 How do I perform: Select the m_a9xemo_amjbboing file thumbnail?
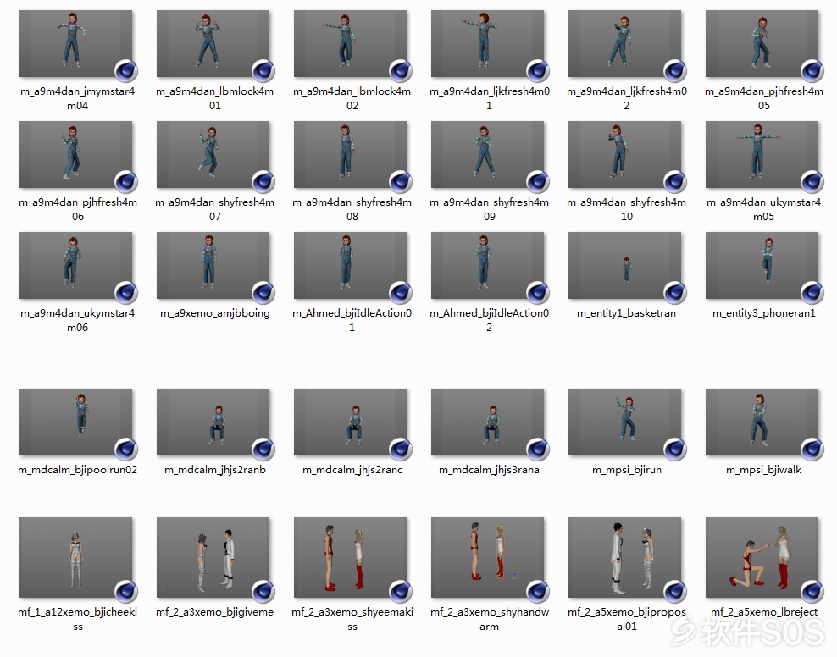coord(213,265)
